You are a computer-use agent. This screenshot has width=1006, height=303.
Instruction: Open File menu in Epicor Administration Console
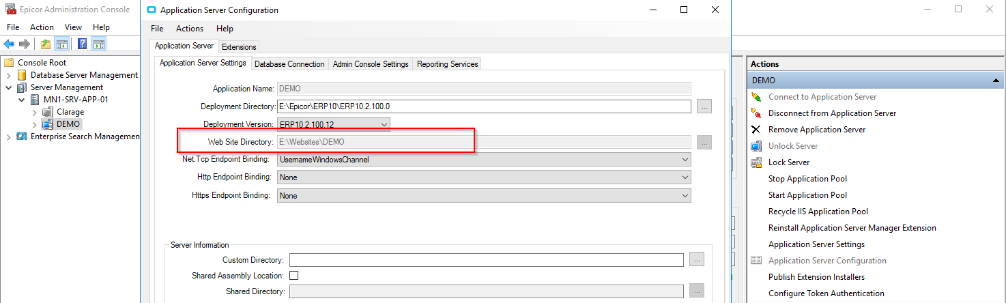click(13, 27)
